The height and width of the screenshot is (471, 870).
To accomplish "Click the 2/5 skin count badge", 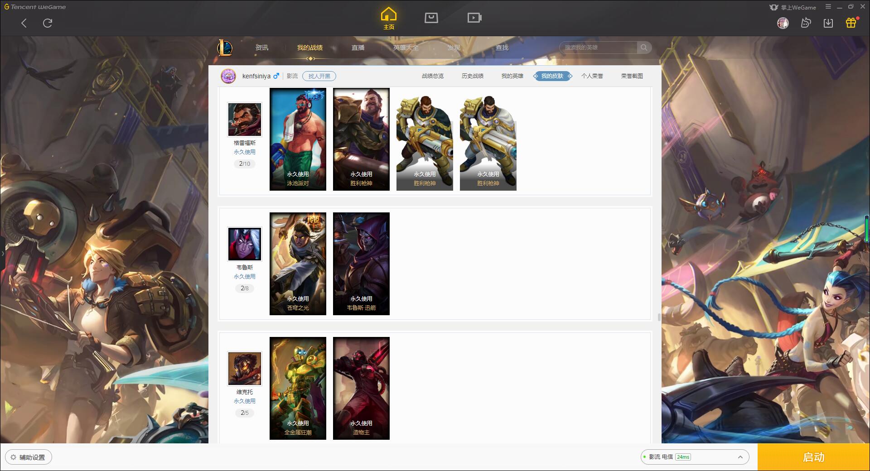I will pyautogui.click(x=245, y=413).
